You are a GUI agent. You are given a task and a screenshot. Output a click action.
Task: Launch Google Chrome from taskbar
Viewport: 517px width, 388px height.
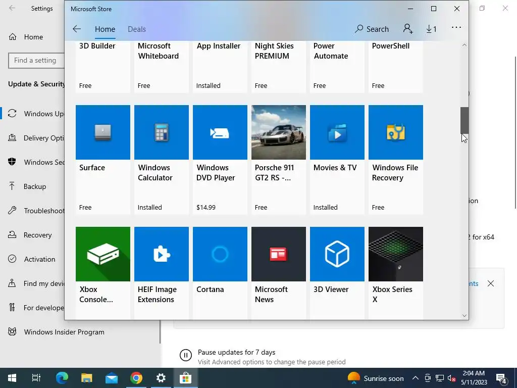coord(136,378)
